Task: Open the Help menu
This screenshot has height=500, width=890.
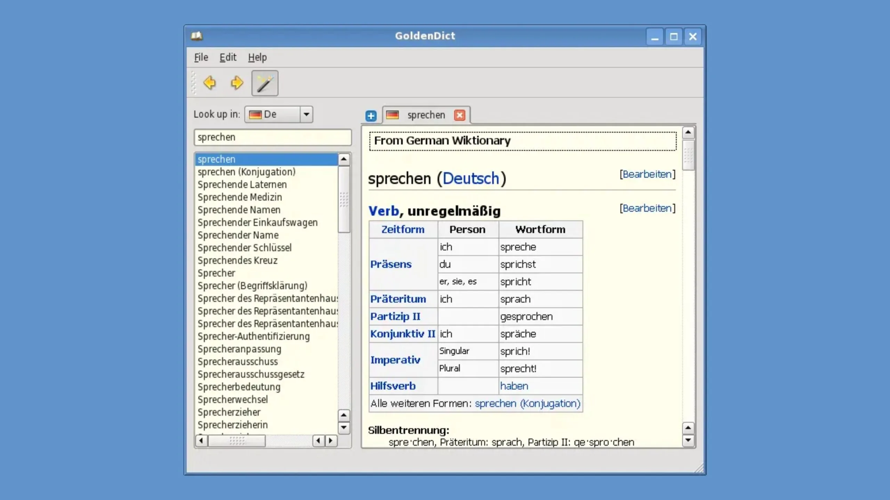Action: point(257,57)
